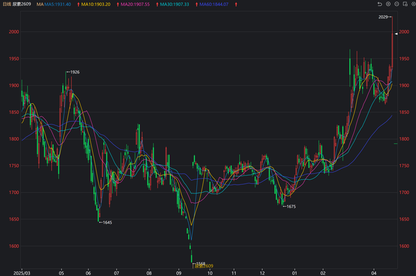Zoom in with the plus circle icon
This screenshot has width=416, height=276.
pyautogui.click(x=388, y=4)
